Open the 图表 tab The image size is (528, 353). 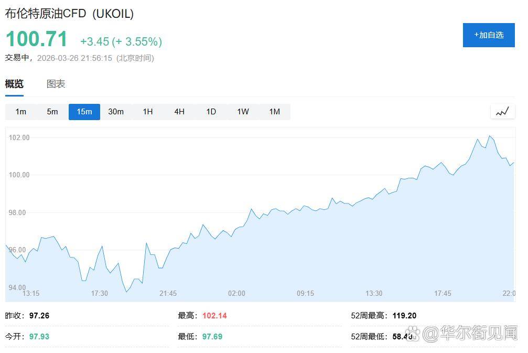pos(56,84)
